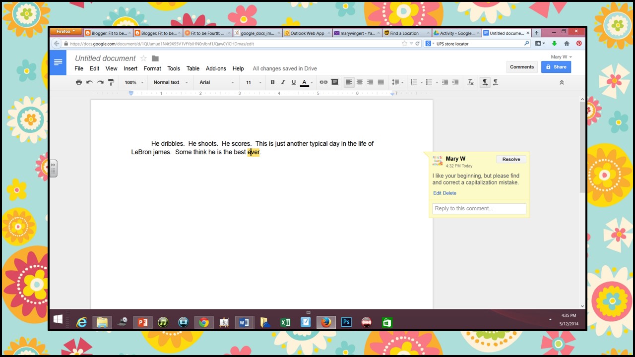Open the numbered list dropdown
Screen dimensions: 635x357
(x=416, y=82)
